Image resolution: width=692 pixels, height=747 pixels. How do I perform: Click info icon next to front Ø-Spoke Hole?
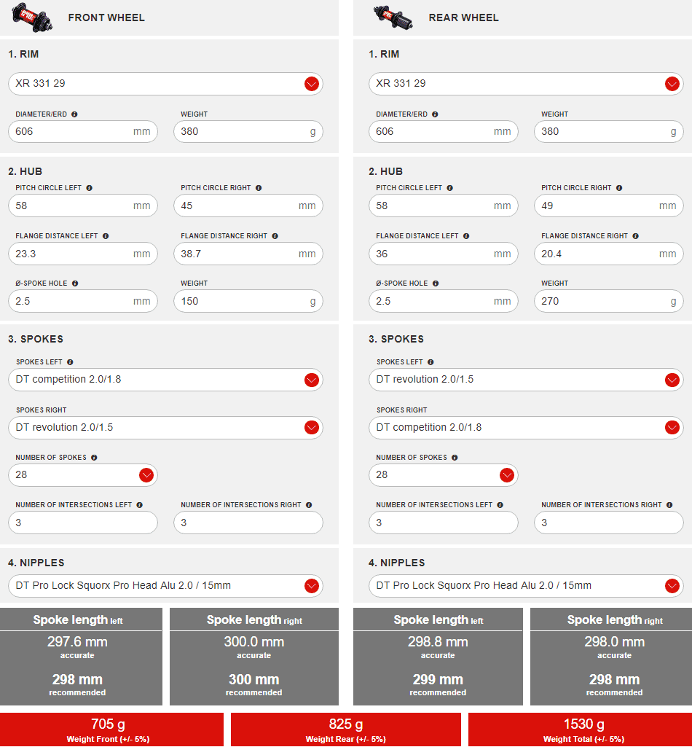pos(75,283)
